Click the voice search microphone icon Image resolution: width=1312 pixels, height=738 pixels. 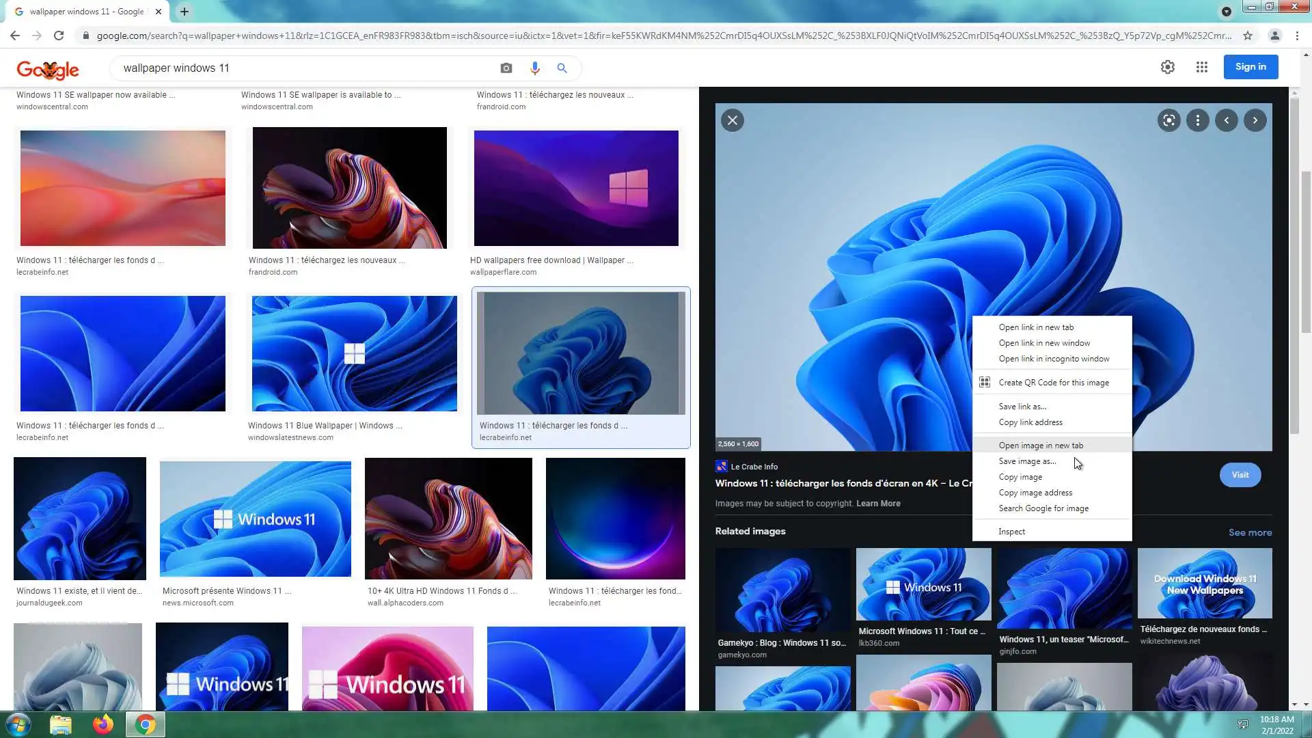[x=534, y=68]
